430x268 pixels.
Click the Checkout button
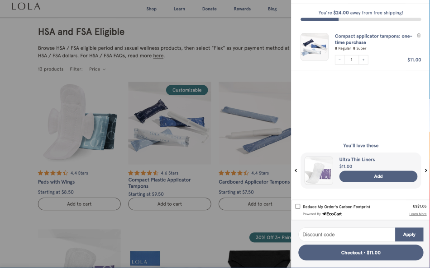[361, 253]
